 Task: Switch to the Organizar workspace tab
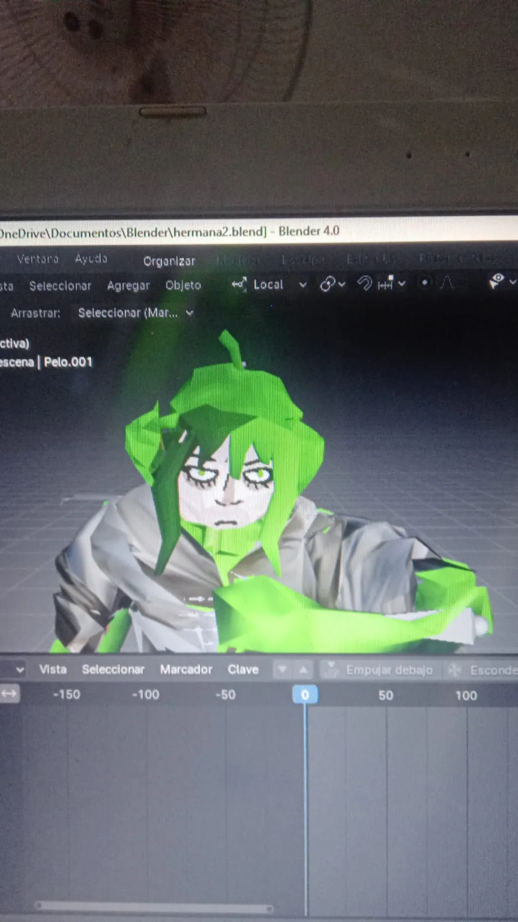[x=169, y=261]
